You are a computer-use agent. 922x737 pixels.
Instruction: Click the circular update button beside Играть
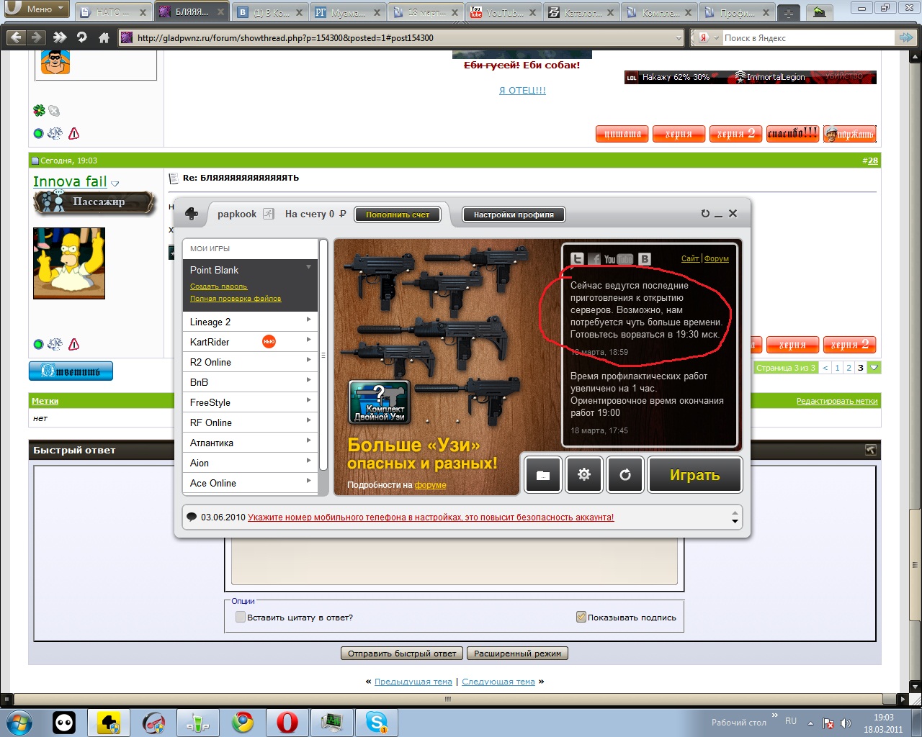[625, 475]
